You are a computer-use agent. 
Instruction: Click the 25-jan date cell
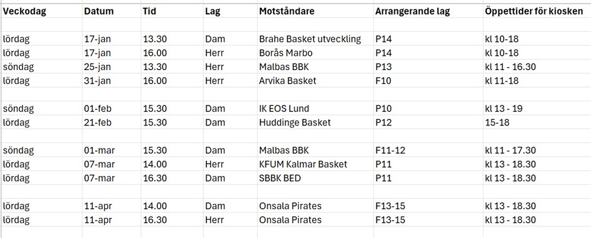97,67
